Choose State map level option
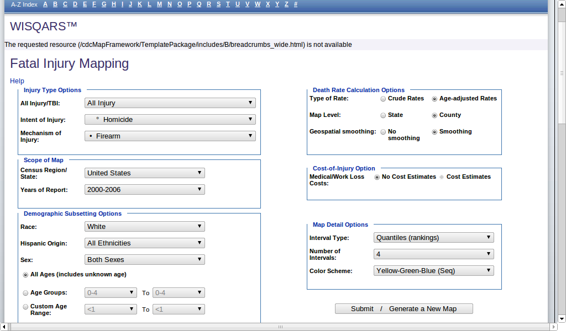This screenshot has width=566, height=331. [383, 115]
